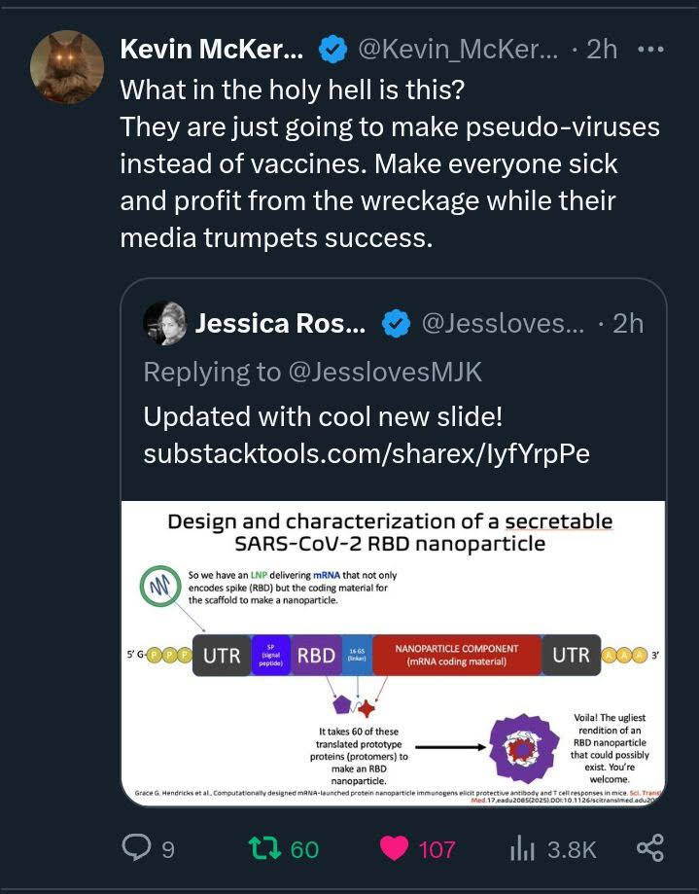699x894 pixels.
Task: Click the @Jessloves... handle in quoted tweet
Action: tap(503, 324)
